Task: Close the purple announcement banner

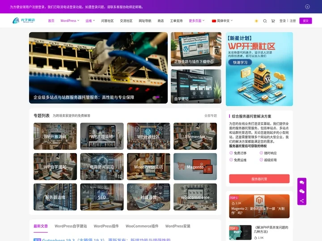Action: coord(307,7)
